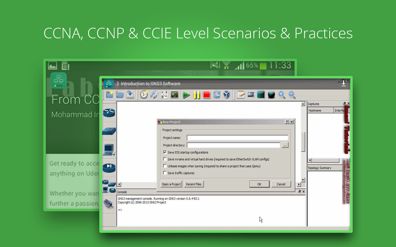Click the Project directory input field
This screenshot has width=396, height=247.
coord(234,145)
